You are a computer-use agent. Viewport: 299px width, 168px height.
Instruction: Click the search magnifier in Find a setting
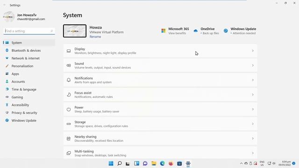(x=52, y=31)
